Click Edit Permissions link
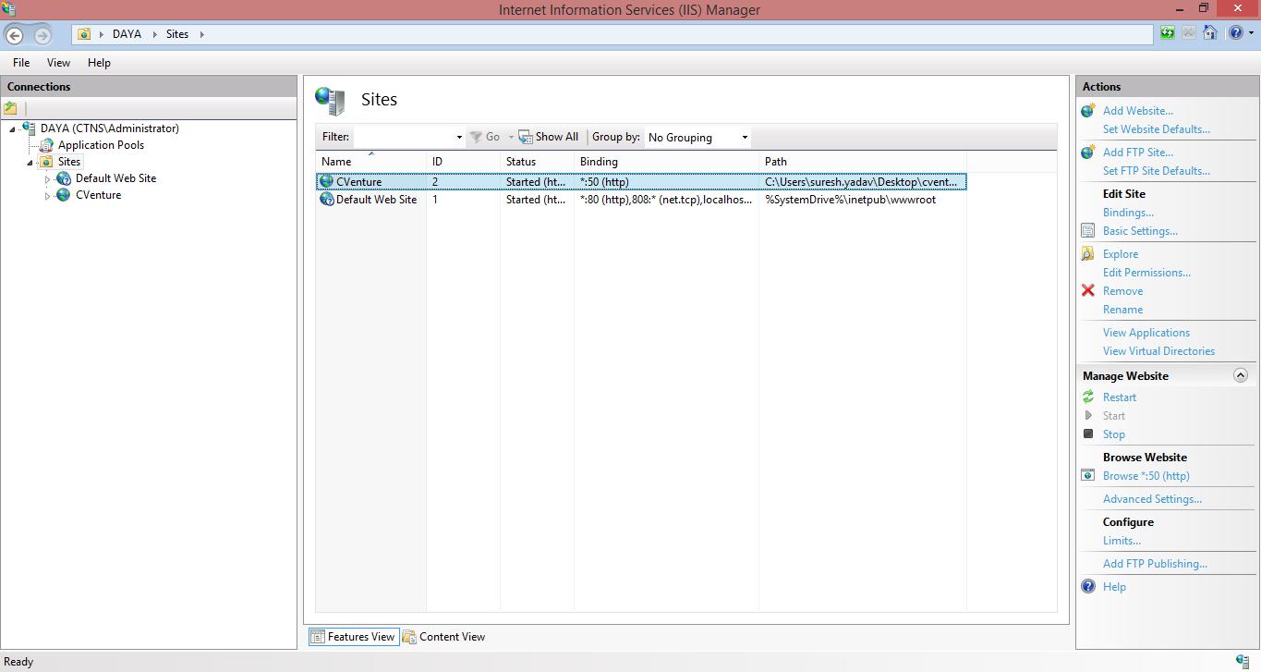The width and height of the screenshot is (1261, 672). pyautogui.click(x=1146, y=273)
